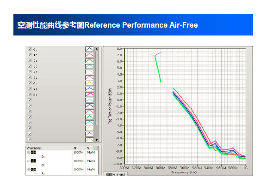Image resolution: width=266 pixels, height=189 pixels.
Task: Click the scroll up arrow of the legend
Action: (97, 49)
